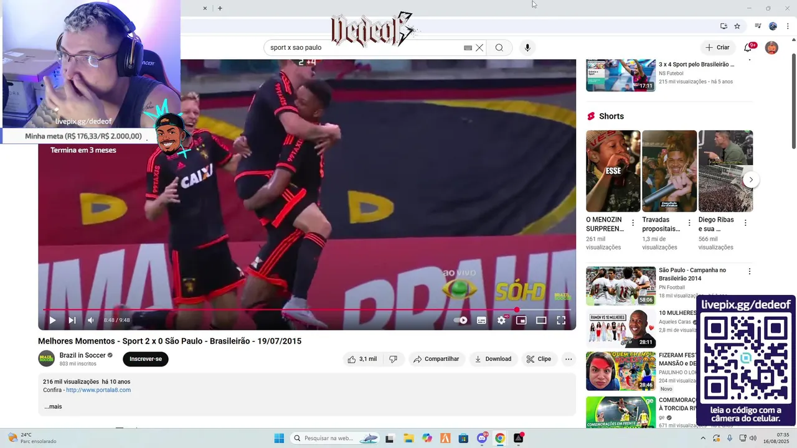Open Microsoft Store from taskbar
The height and width of the screenshot is (448, 797).
coord(463,438)
